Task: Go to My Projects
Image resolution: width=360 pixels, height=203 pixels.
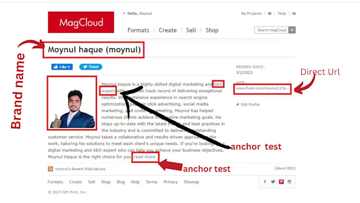Action: (x=251, y=14)
